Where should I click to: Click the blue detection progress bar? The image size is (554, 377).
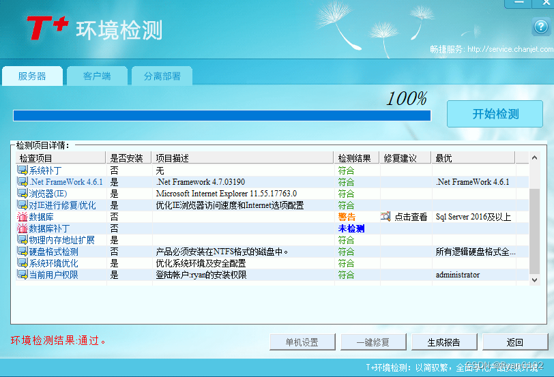[x=222, y=115]
